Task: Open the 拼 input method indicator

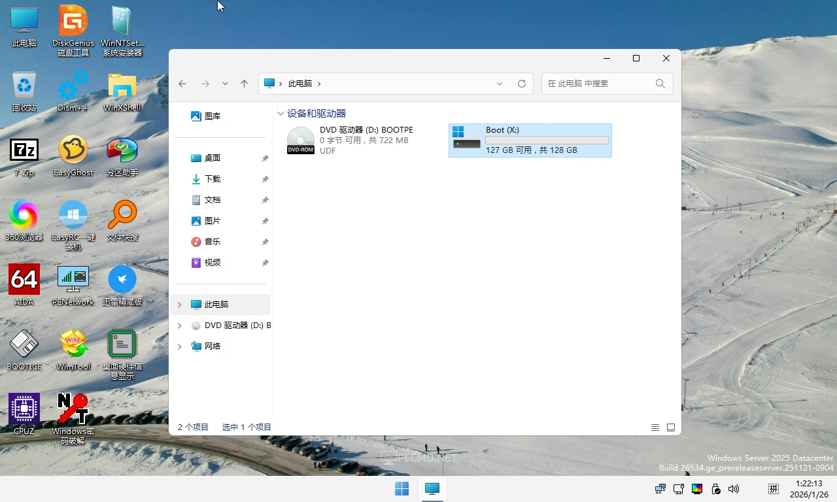Action: coord(773,488)
